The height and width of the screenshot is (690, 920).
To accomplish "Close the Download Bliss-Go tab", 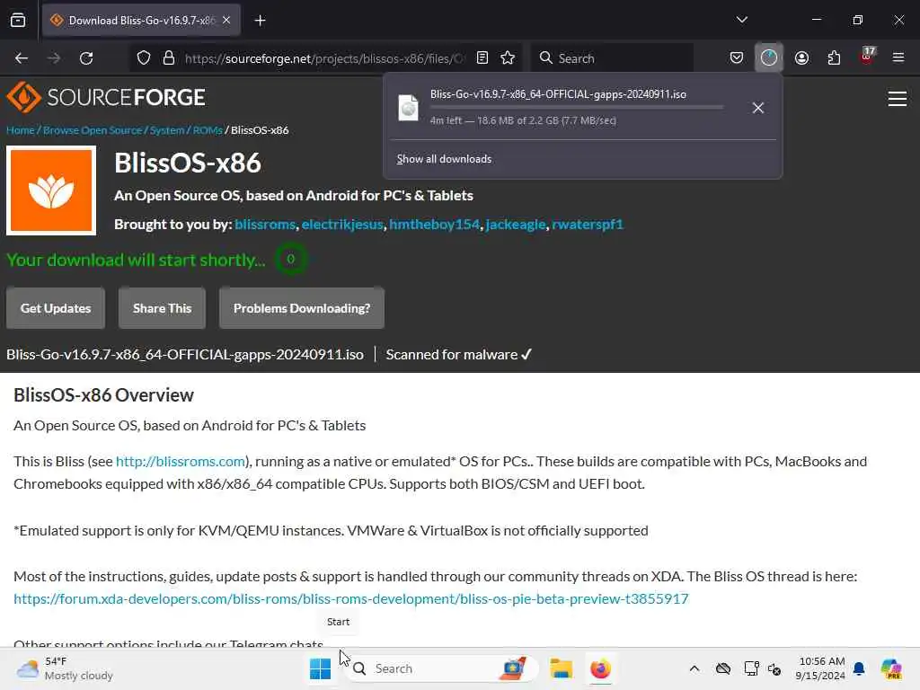I will [x=226, y=21].
